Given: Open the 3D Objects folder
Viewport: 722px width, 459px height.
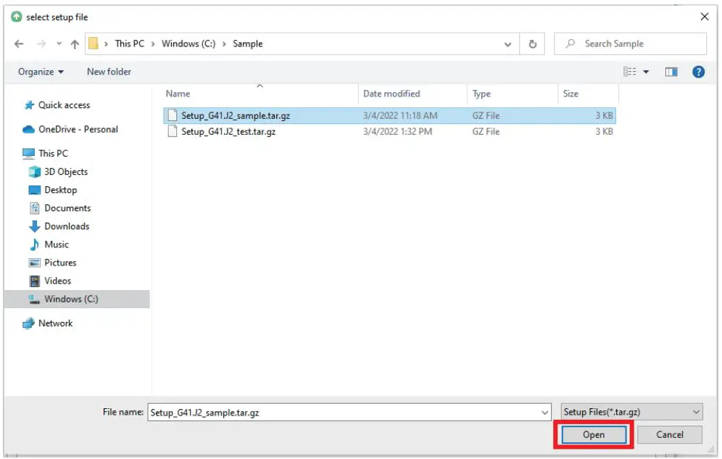Looking at the screenshot, I should coord(66,172).
